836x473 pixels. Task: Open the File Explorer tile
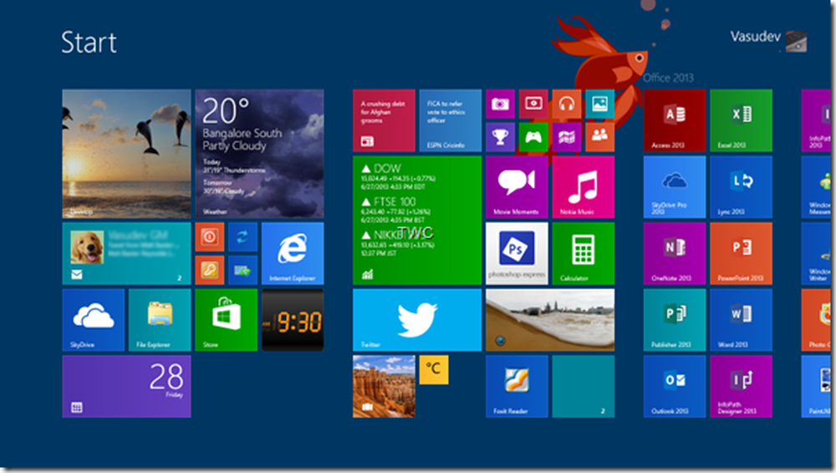pos(160,320)
